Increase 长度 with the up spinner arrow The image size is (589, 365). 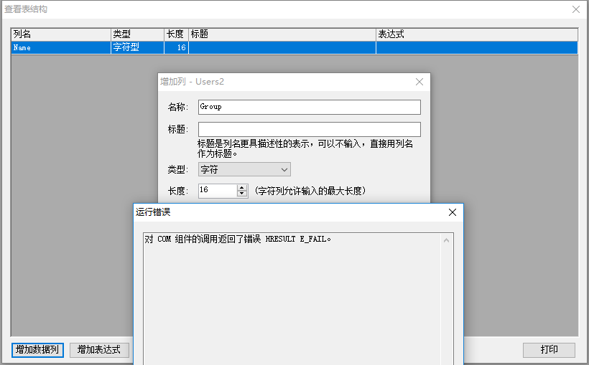click(242, 187)
